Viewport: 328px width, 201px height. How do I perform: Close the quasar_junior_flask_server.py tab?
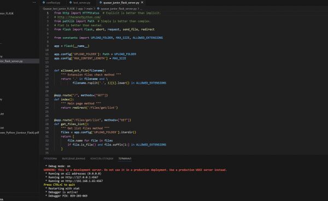pos(142,3)
